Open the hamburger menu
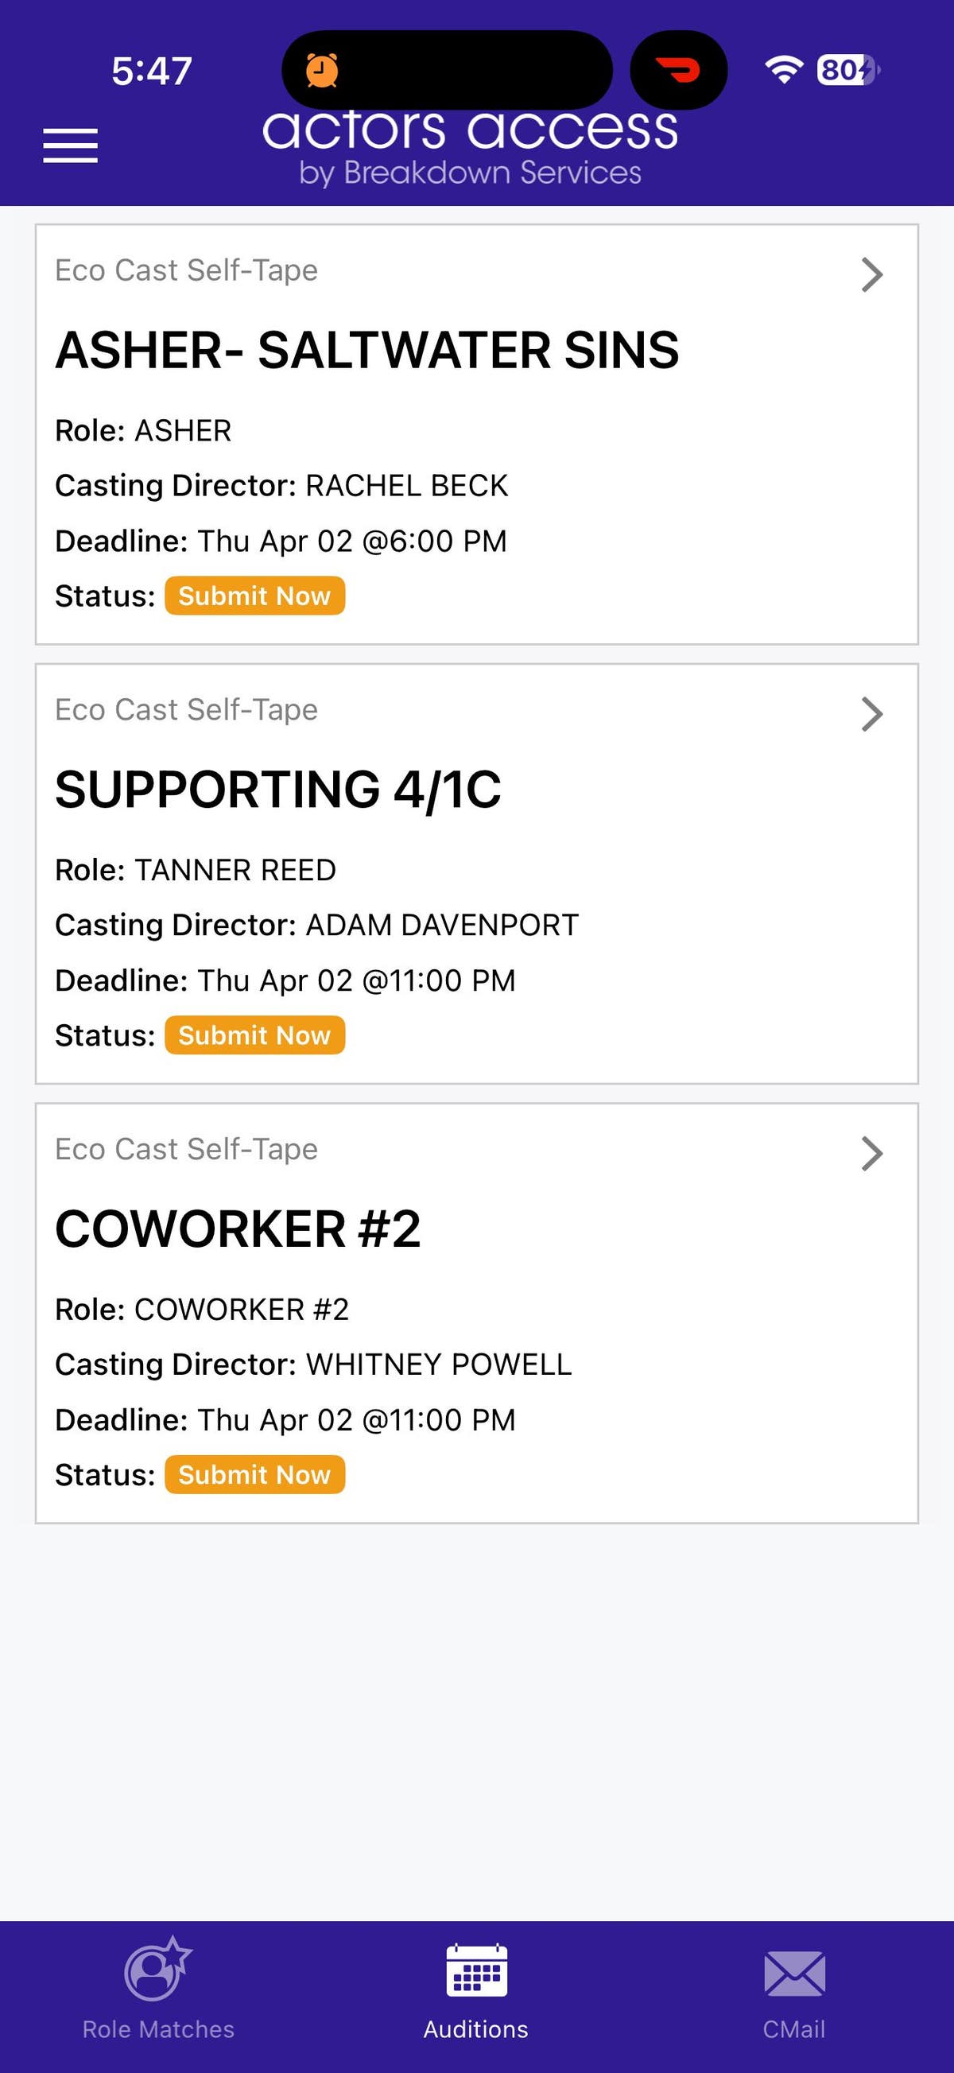954x2073 pixels. 71,146
